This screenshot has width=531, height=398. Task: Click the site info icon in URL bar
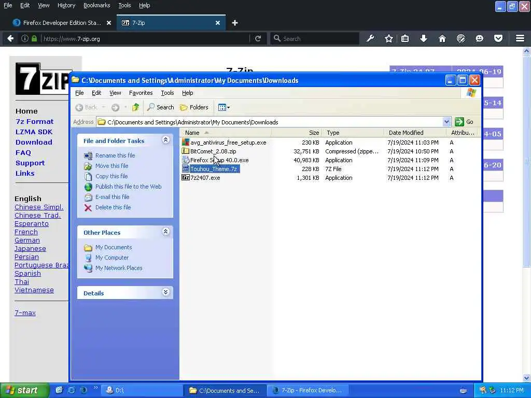[25, 38]
